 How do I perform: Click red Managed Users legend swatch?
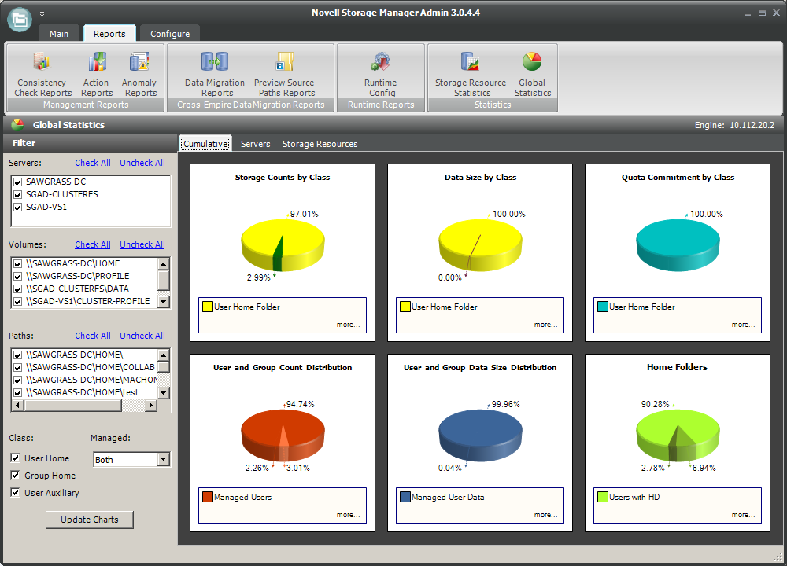pos(208,497)
